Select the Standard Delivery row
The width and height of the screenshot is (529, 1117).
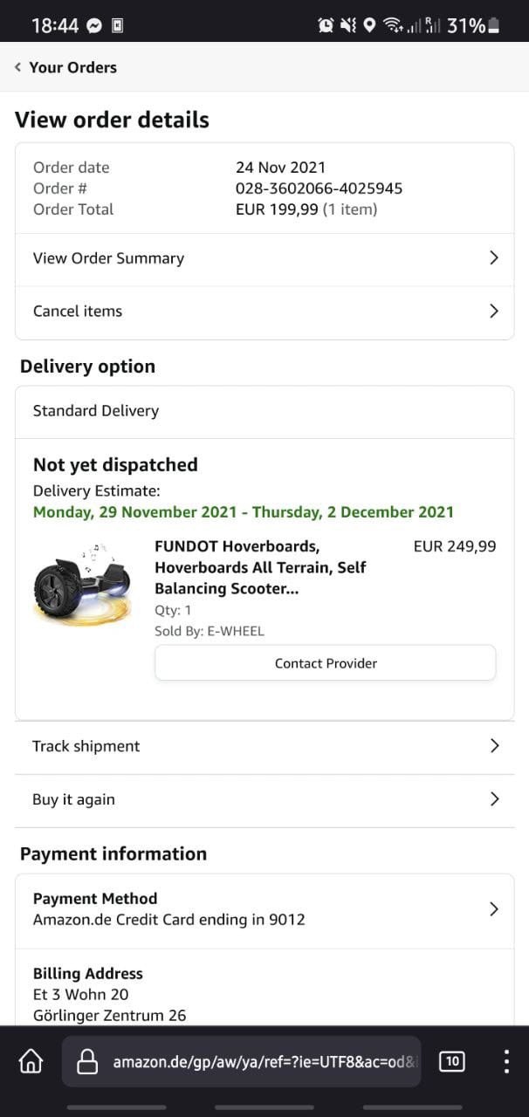[x=96, y=411]
